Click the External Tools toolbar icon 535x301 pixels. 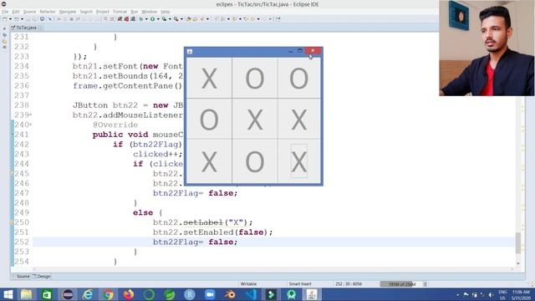176,19
